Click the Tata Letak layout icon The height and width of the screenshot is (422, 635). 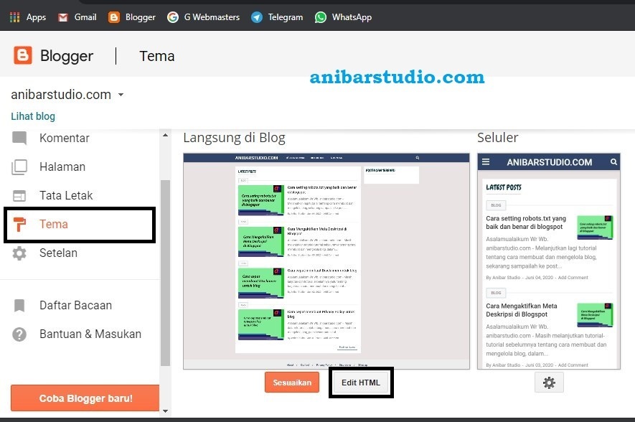(x=19, y=196)
